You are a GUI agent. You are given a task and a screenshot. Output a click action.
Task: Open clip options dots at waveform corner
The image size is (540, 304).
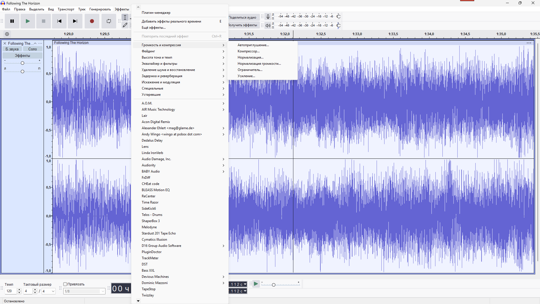(529, 43)
